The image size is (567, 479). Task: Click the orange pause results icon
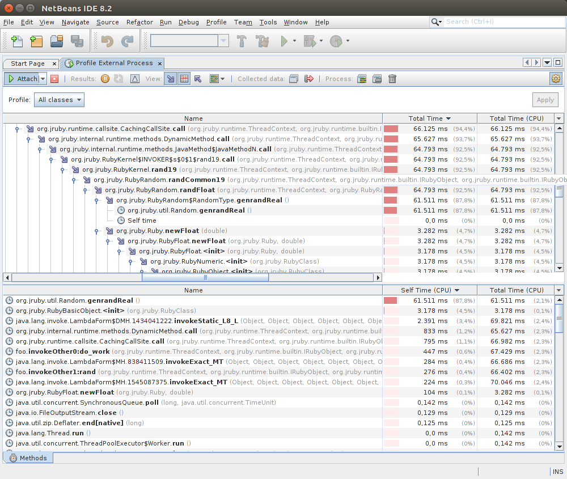(x=105, y=79)
